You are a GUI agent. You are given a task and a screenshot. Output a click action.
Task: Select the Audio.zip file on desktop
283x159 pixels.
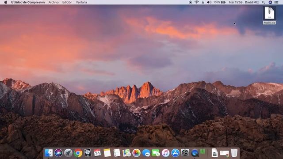point(269,13)
